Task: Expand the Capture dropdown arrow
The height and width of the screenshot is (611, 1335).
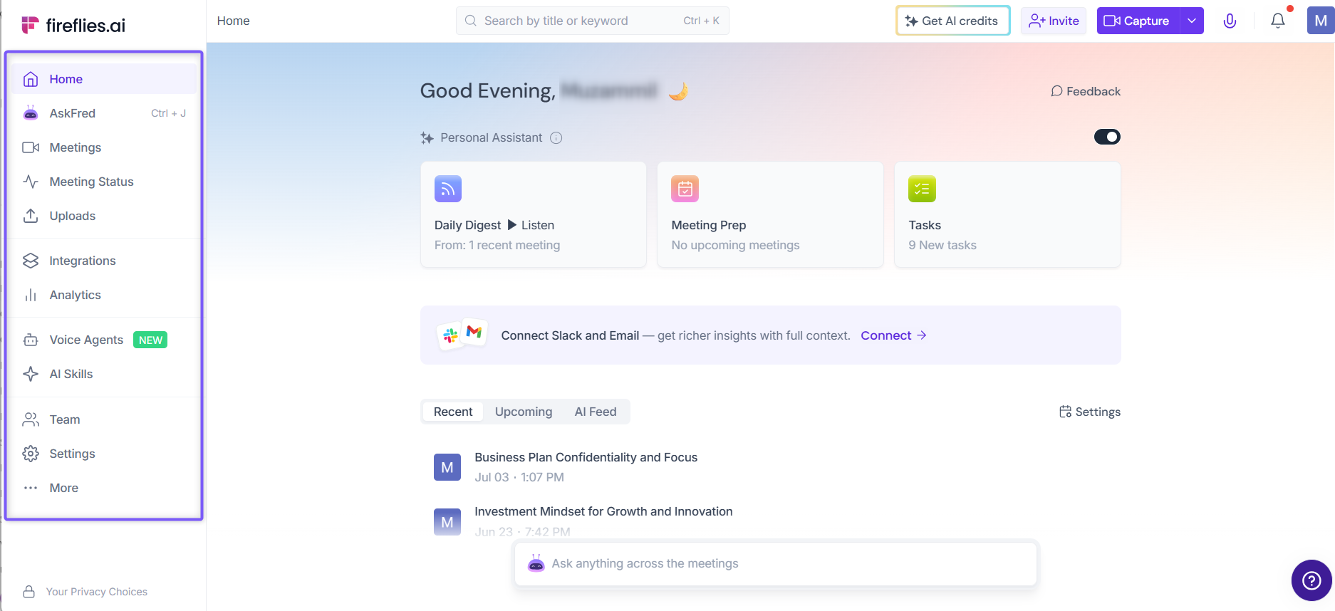Action: (x=1192, y=21)
